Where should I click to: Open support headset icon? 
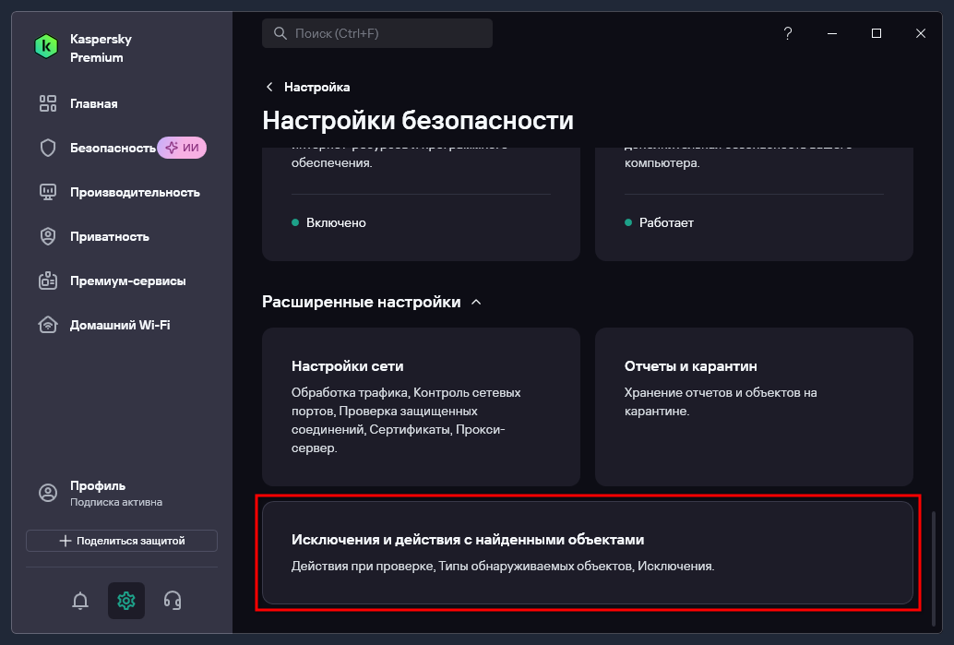click(x=173, y=601)
